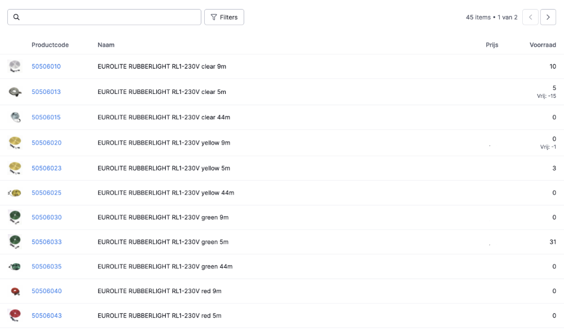Screen dimensions: 564x332
Task: Open the Filters panel
Action: click(x=224, y=17)
